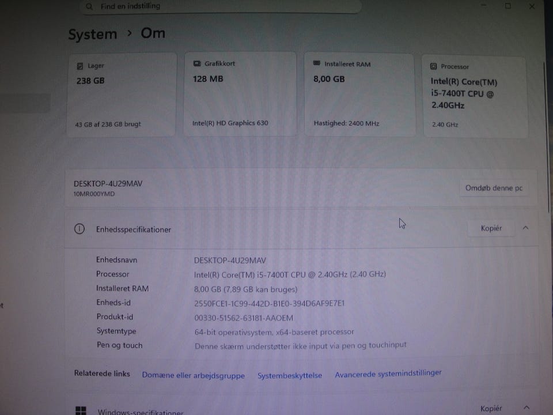This screenshot has width=553, height=415.
Task: Click the 'Om' page heading
Action: click(x=153, y=33)
